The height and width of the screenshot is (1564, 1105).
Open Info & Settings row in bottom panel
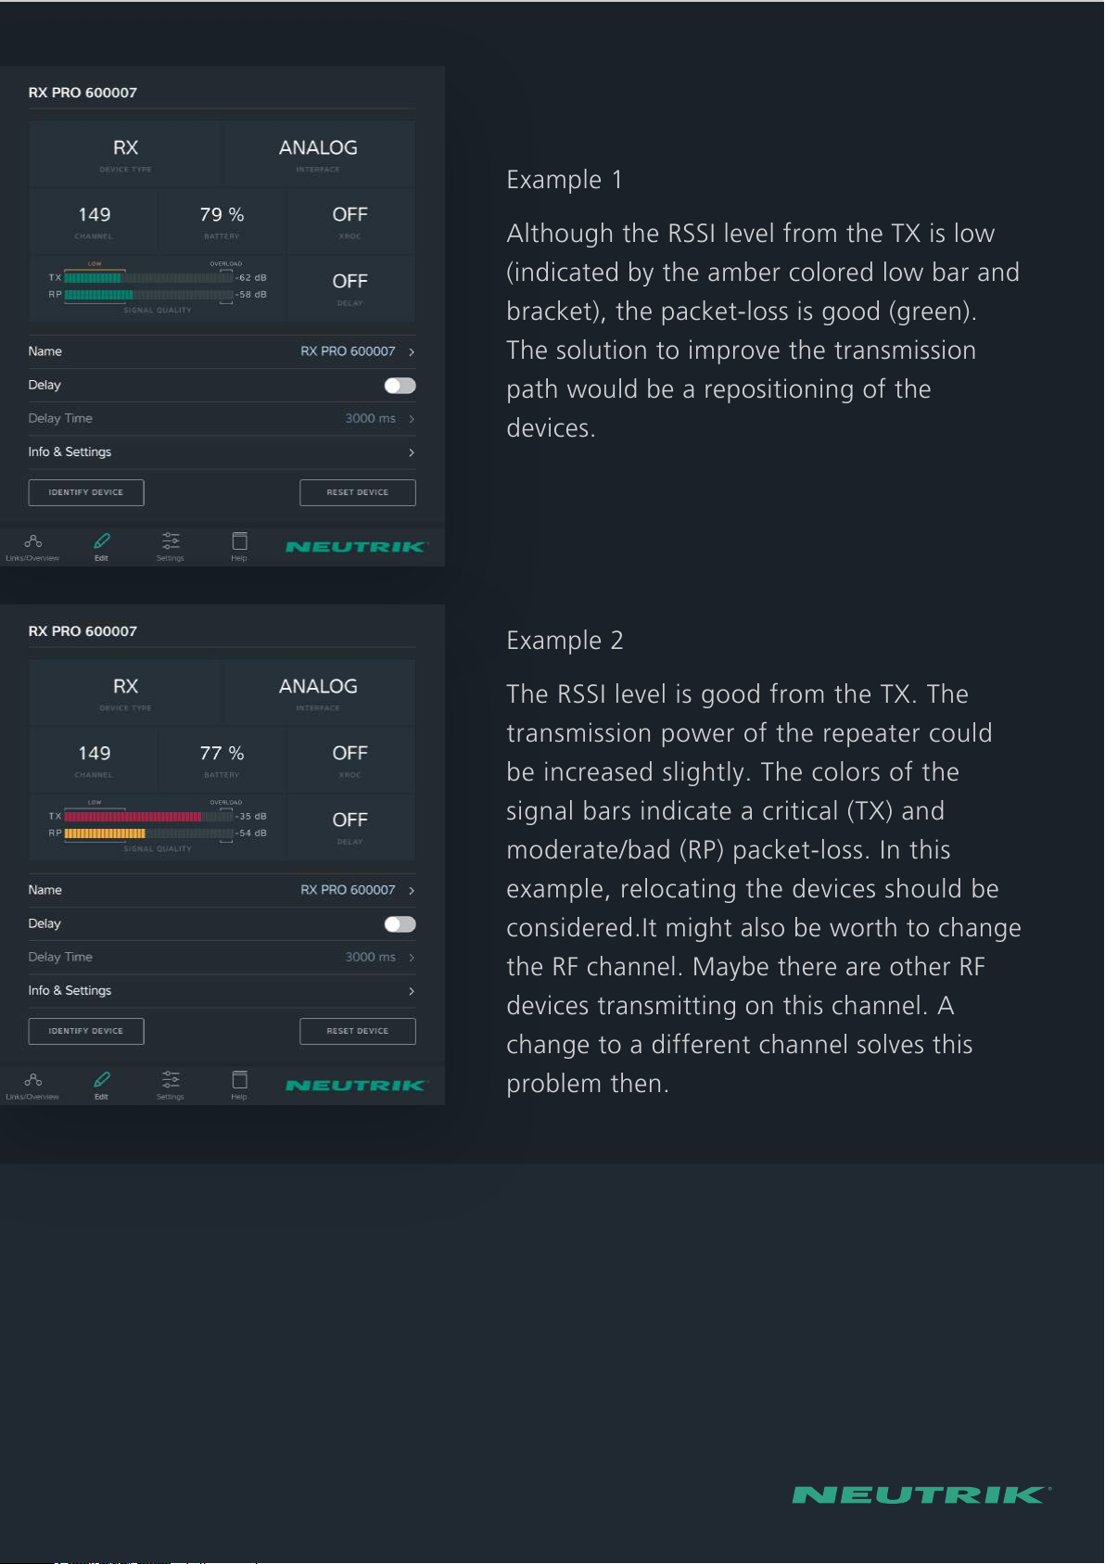point(222,991)
